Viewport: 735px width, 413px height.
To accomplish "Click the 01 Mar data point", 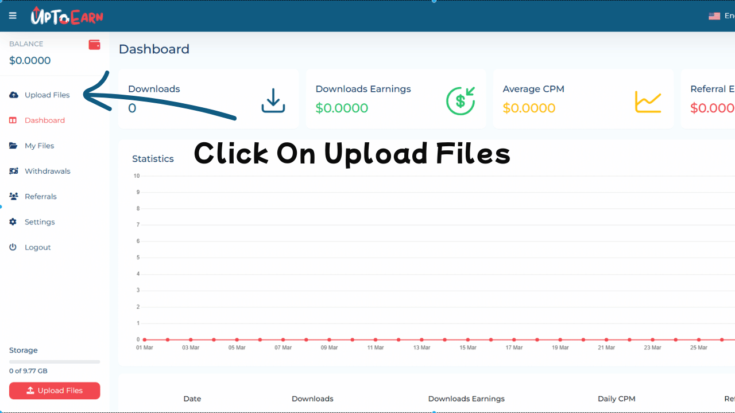I will [x=145, y=340].
